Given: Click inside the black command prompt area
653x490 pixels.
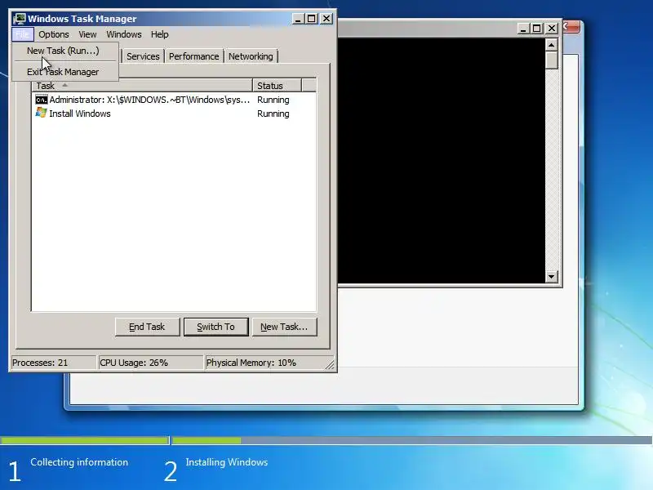Looking at the screenshot, I should 442,160.
